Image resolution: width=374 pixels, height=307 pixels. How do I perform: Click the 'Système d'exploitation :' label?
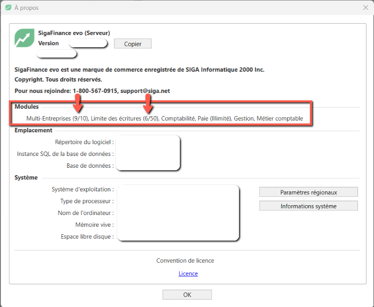pyautogui.click(x=83, y=189)
